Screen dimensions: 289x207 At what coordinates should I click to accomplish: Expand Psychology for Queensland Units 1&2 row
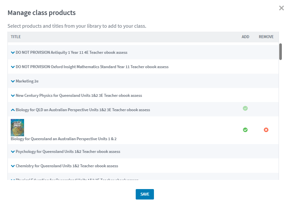[x=13, y=152]
